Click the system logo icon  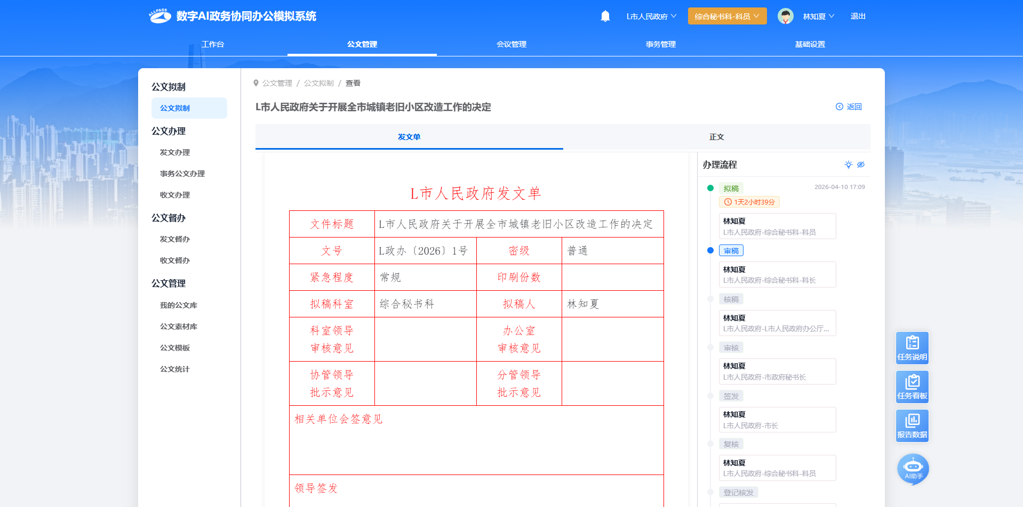point(159,16)
